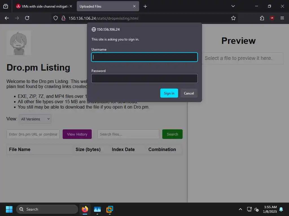
Task: Bookmark this page with the star icon
Action: coord(233,18)
